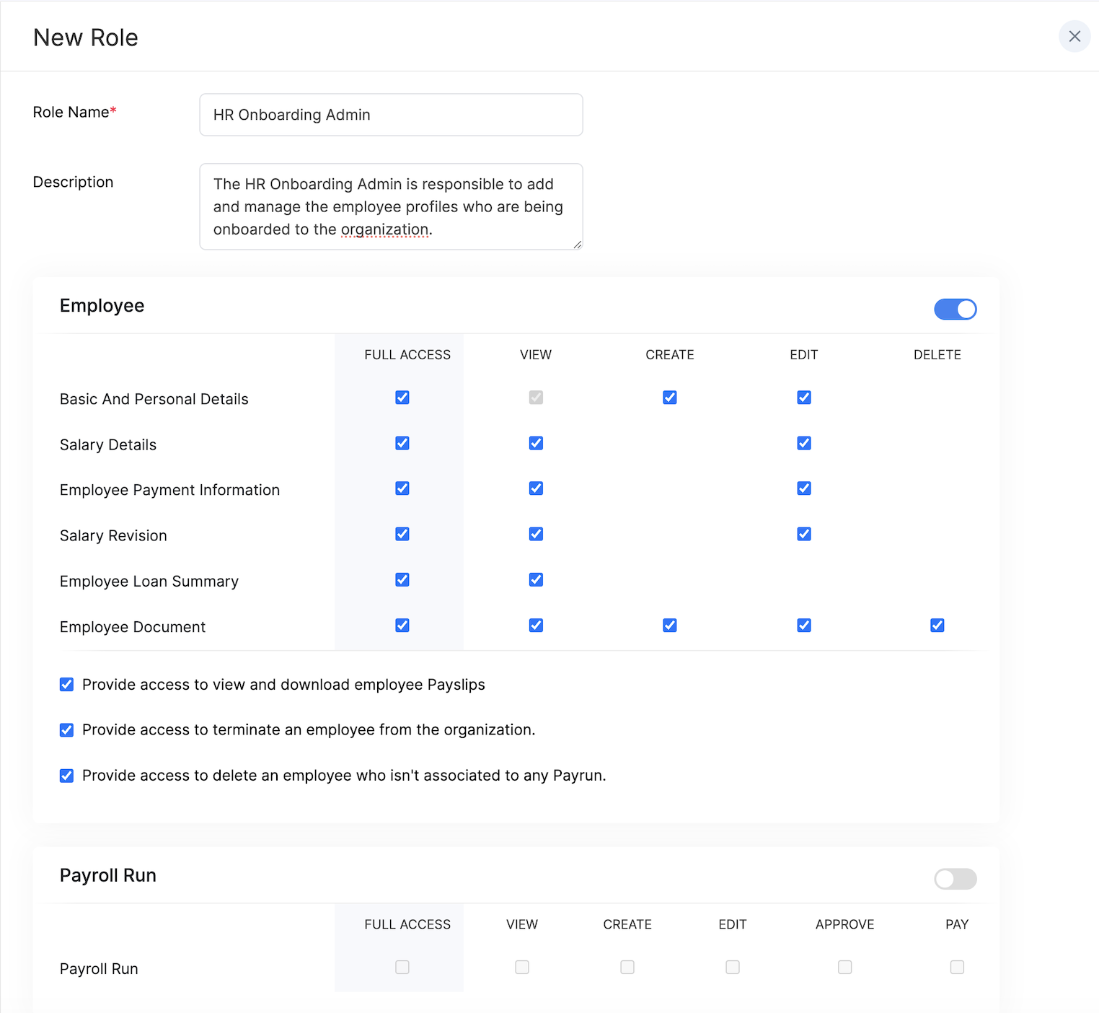Disable access to terminate an employee
Screen dimensions: 1099x1013
pyautogui.click(x=66, y=729)
